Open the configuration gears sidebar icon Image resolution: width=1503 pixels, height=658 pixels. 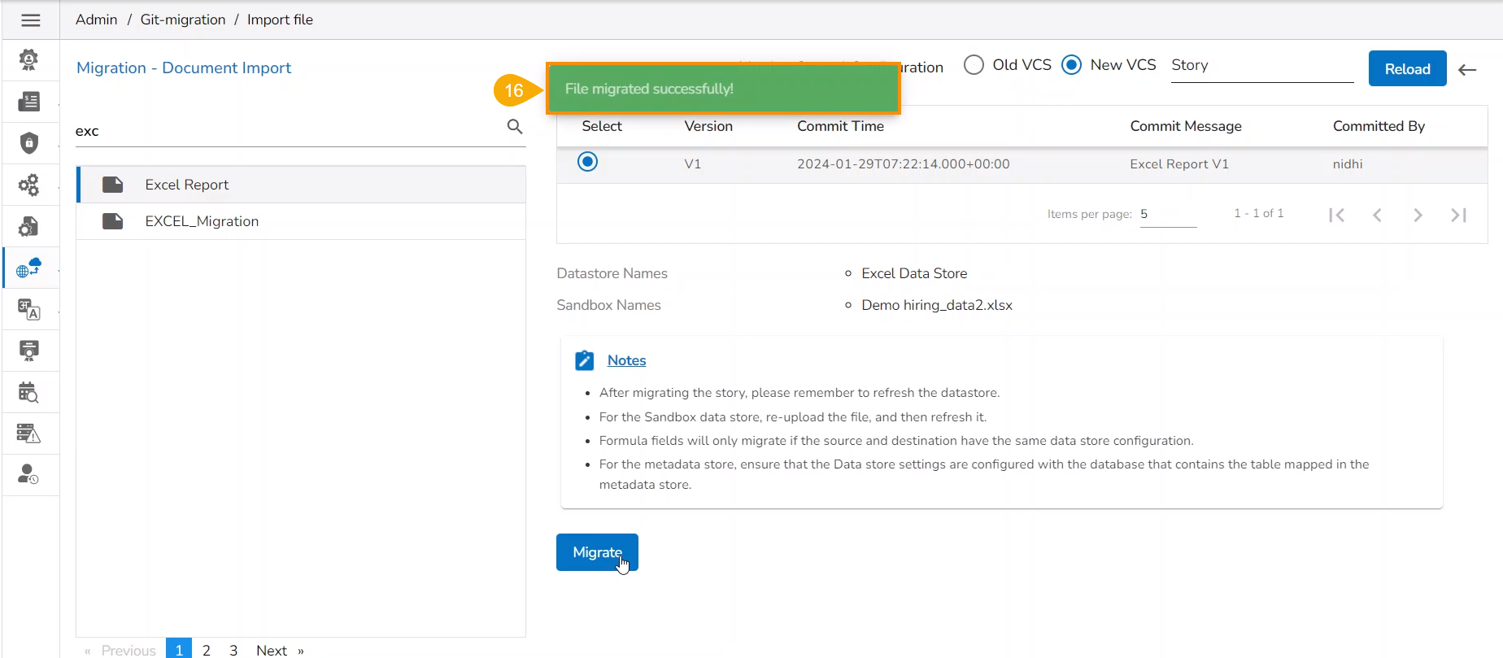click(29, 185)
